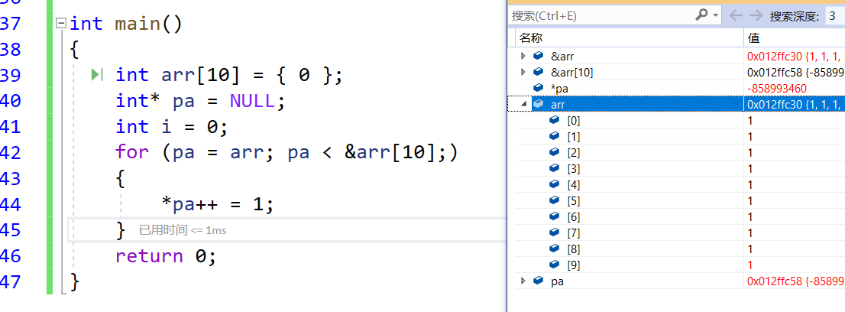Click the 已用时间 <= 1ms perf tip
The width and height of the screenshot is (845, 312).
(183, 230)
